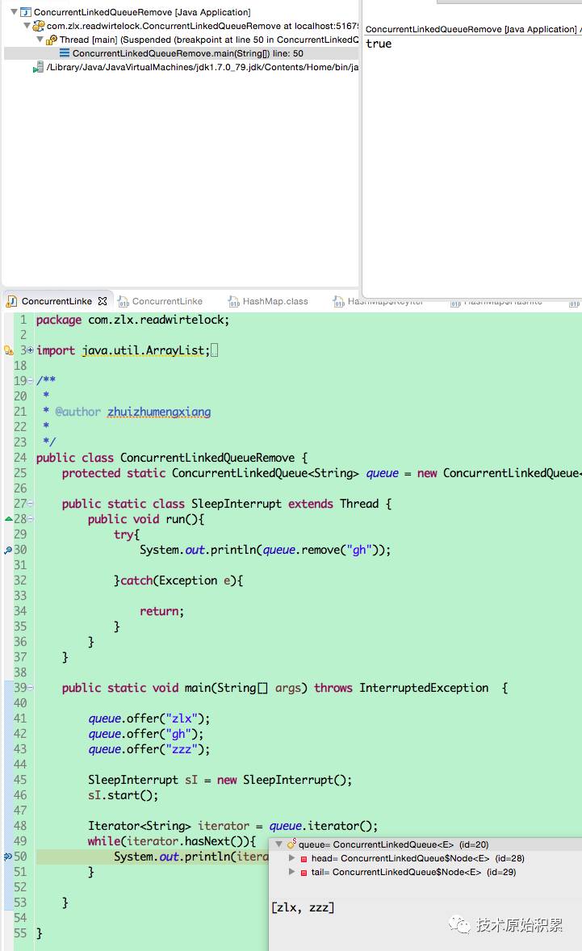Viewport: 582px width, 951px height.
Task: Click the queue variable in line 25
Action: coord(383,474)
